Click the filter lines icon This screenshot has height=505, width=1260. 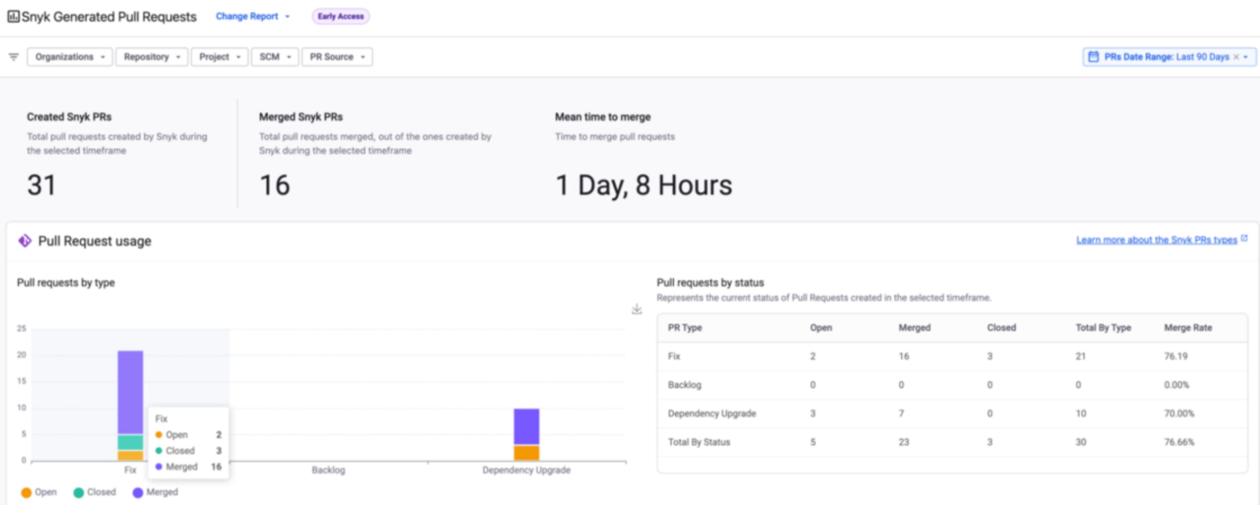[x=14, y=57]
